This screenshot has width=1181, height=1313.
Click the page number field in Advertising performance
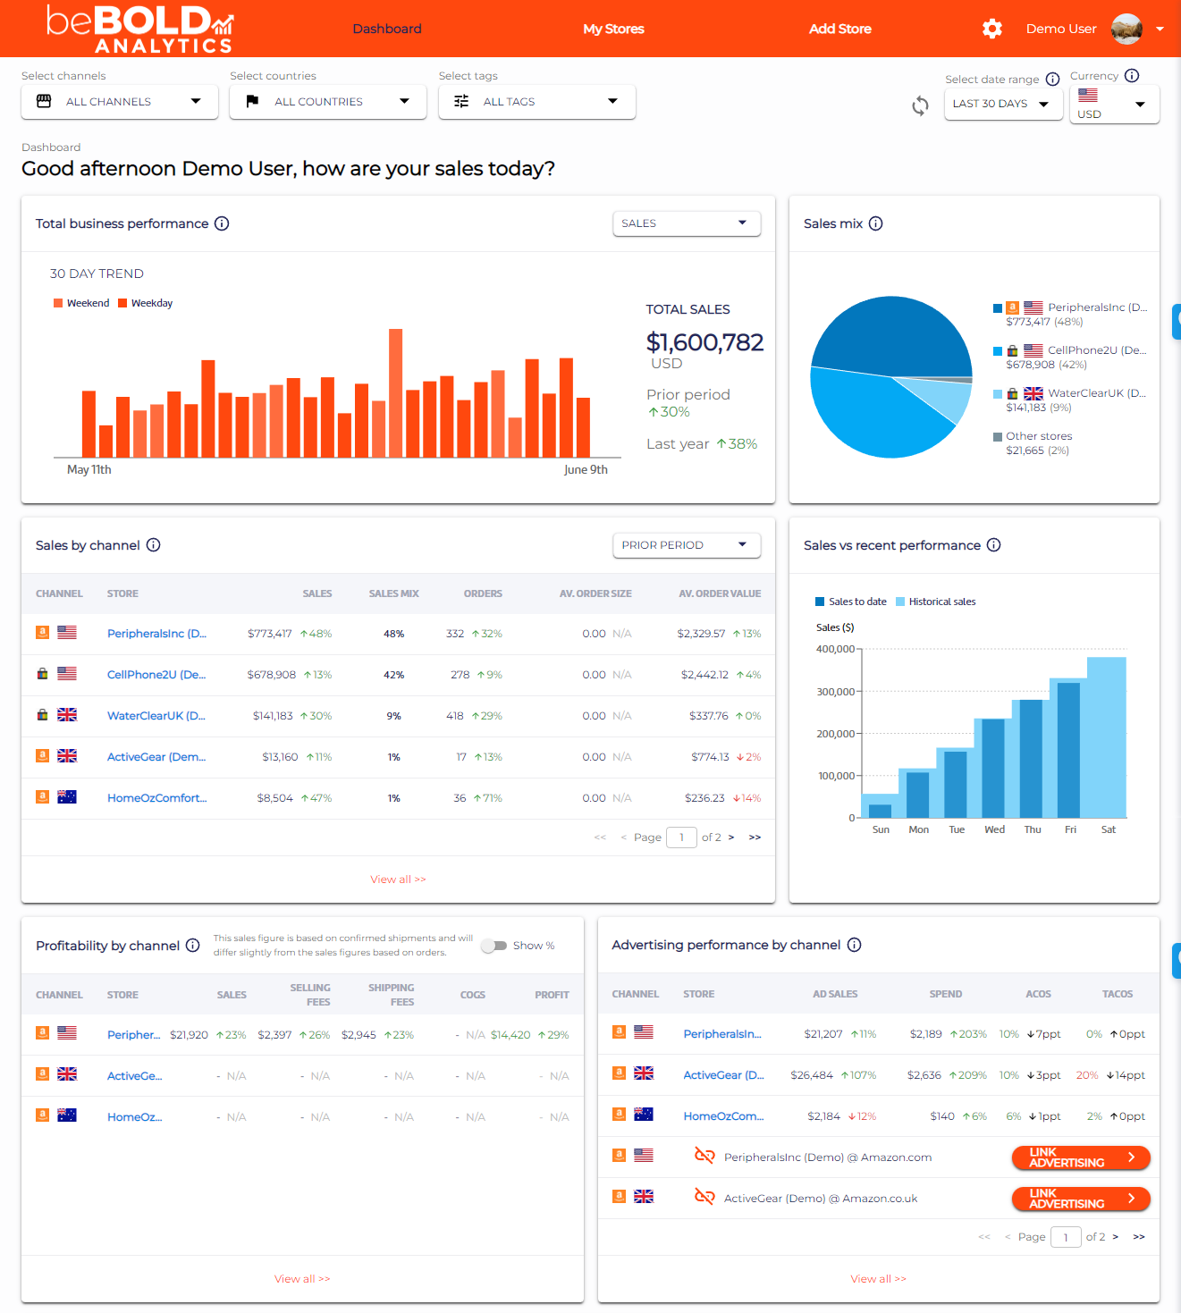click(1066, 1237)
